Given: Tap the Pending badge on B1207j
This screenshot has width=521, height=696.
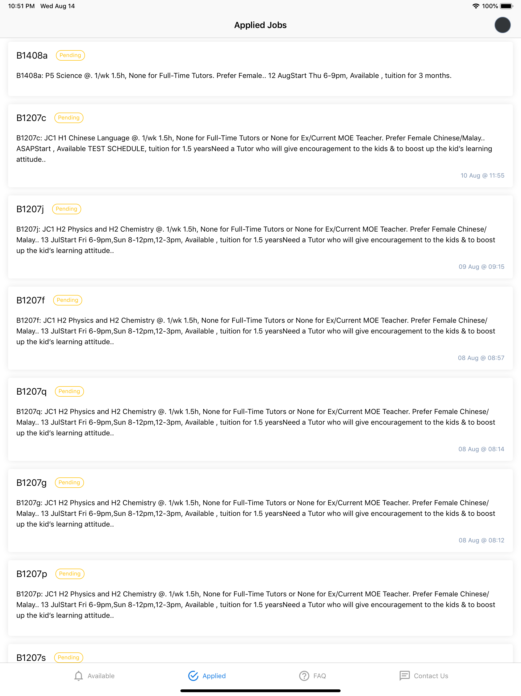Looking at the screenshot, I should point(67,209).
